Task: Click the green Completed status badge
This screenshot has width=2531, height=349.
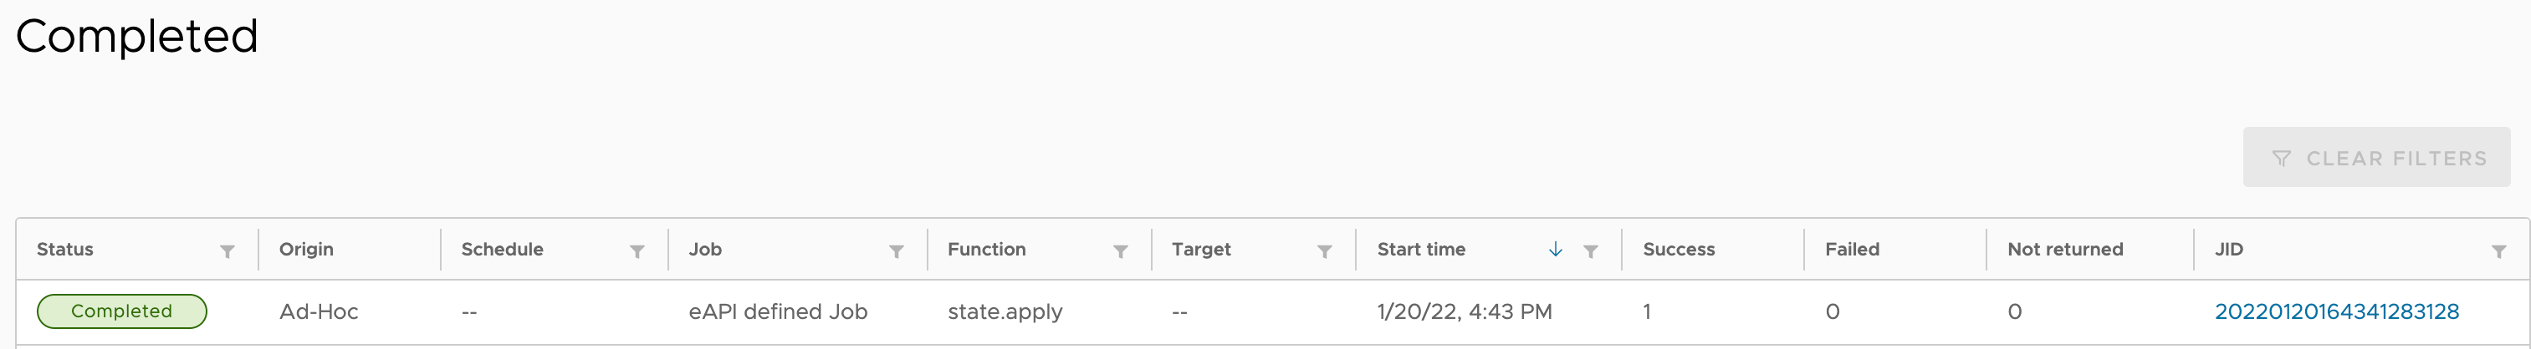Action: pos(122,311)
